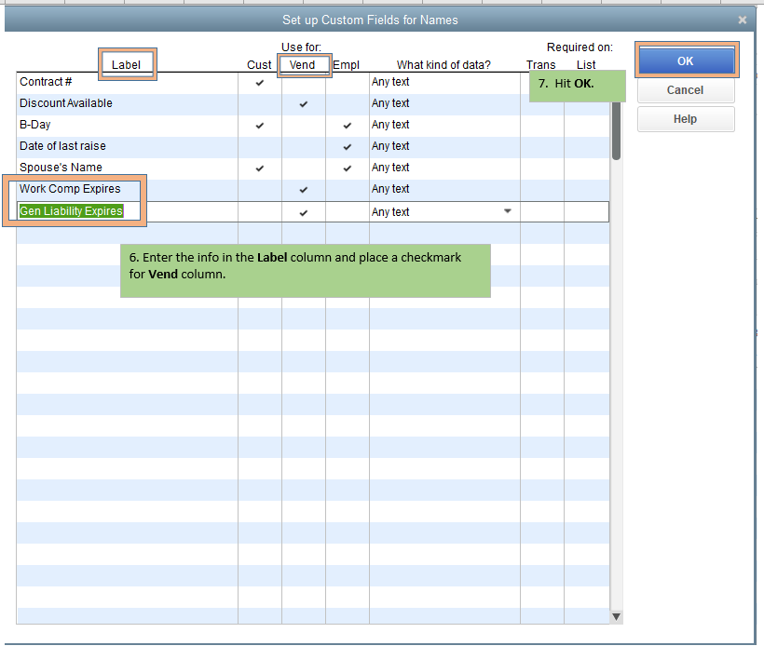
Task: Check Empl for Contract # row
Action: click(348, 82)
